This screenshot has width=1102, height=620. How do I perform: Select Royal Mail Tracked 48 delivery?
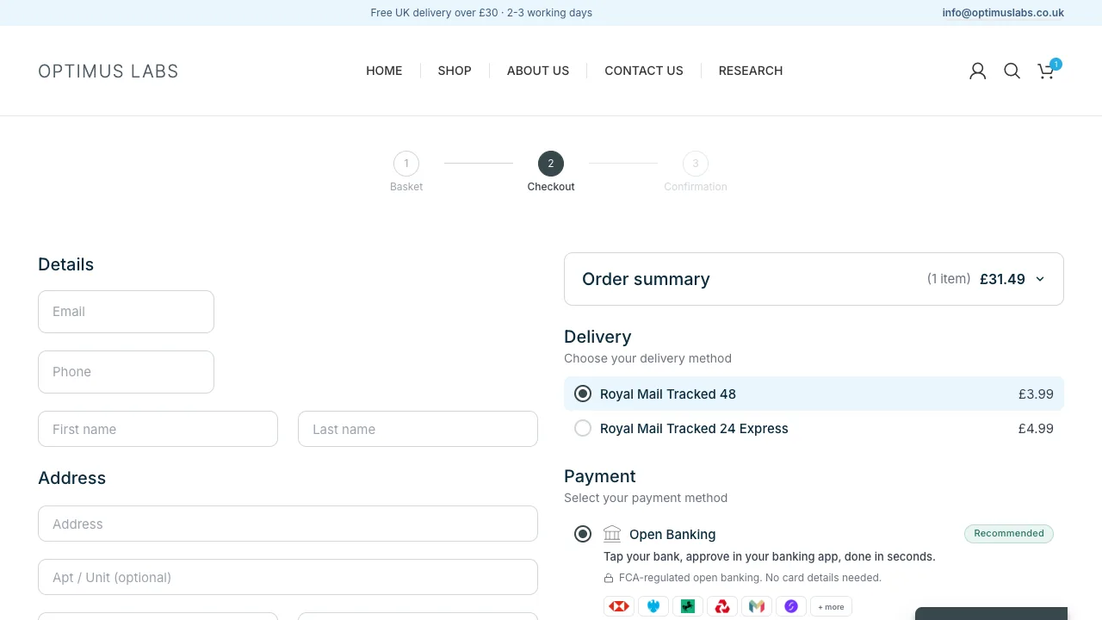tap(814, 394)
